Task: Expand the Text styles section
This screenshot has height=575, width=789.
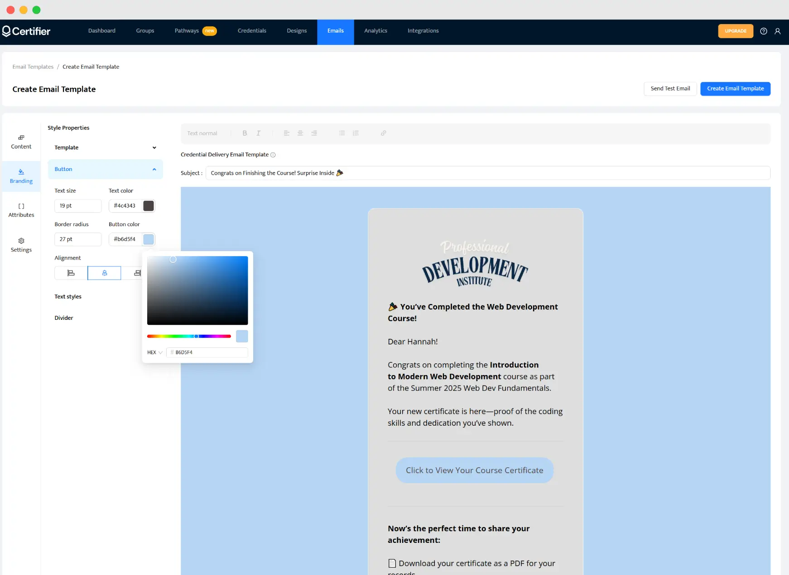Action: click(68, 297)
